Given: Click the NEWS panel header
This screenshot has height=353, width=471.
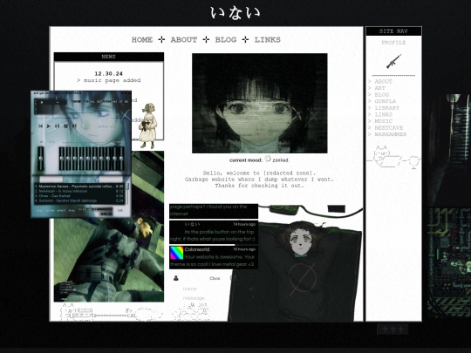Looking at the screenshot, I should (x=109, y=57).
